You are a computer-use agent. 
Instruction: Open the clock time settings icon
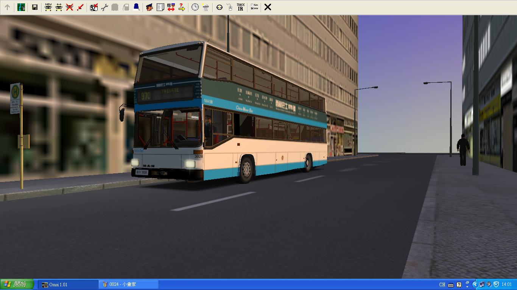[195, 7]
